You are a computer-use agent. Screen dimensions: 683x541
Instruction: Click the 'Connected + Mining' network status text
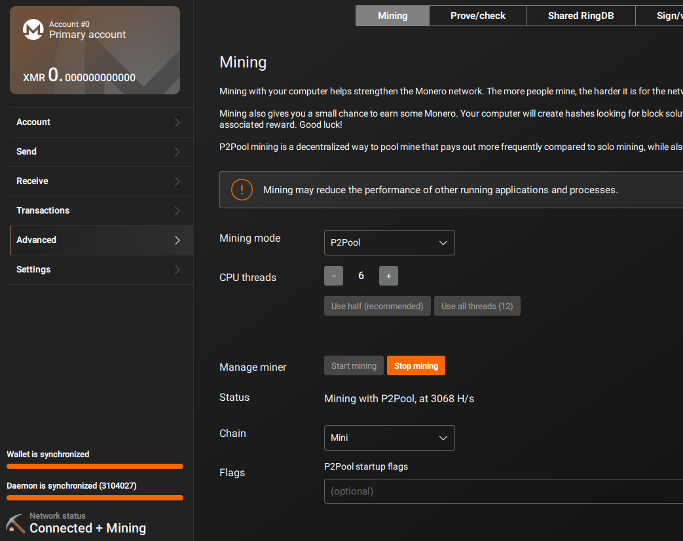88,528
